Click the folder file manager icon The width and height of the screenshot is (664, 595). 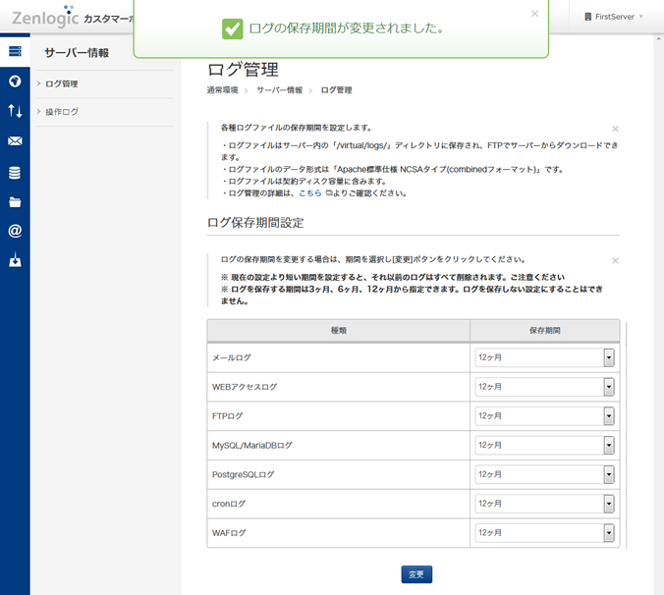pyautogui.click(x=15, y=202)
